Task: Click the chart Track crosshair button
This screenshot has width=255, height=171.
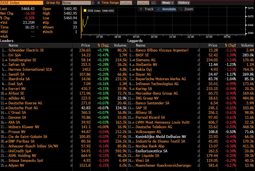Action: [x=146, y=9]
